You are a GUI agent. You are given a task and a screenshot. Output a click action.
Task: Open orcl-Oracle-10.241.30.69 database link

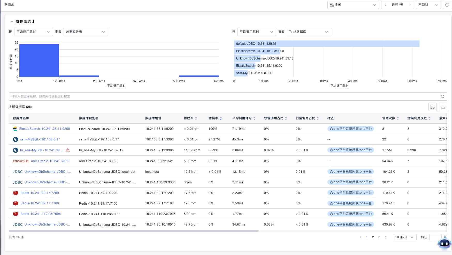tap(50, 161)
